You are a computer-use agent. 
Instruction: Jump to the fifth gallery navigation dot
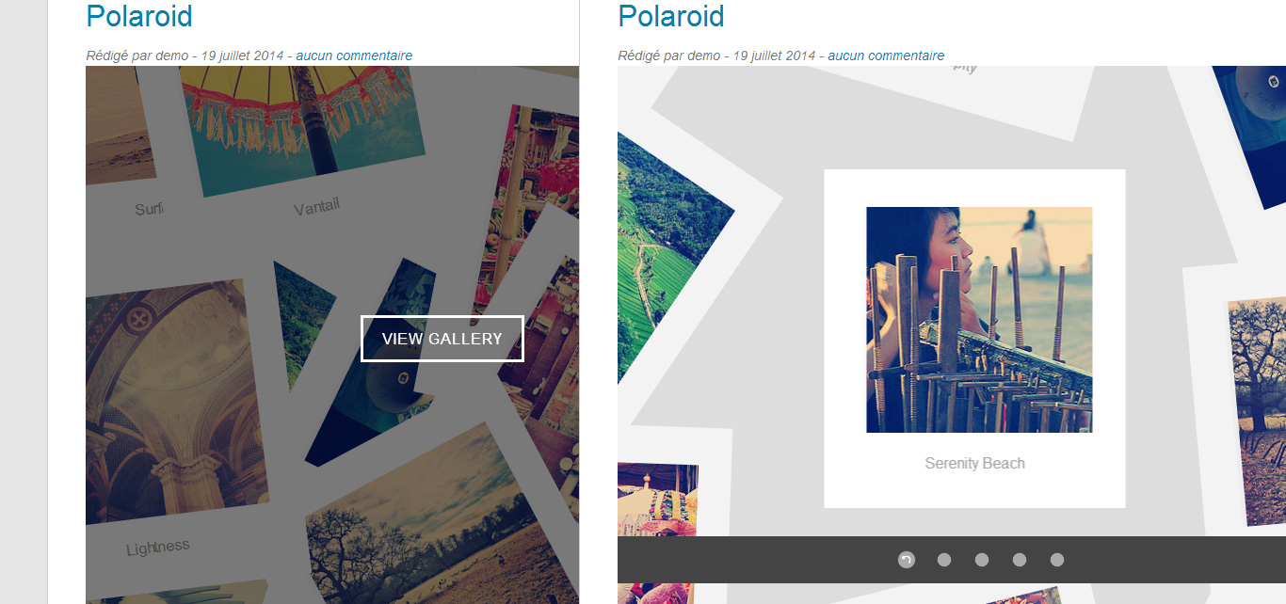[1057, 560]
